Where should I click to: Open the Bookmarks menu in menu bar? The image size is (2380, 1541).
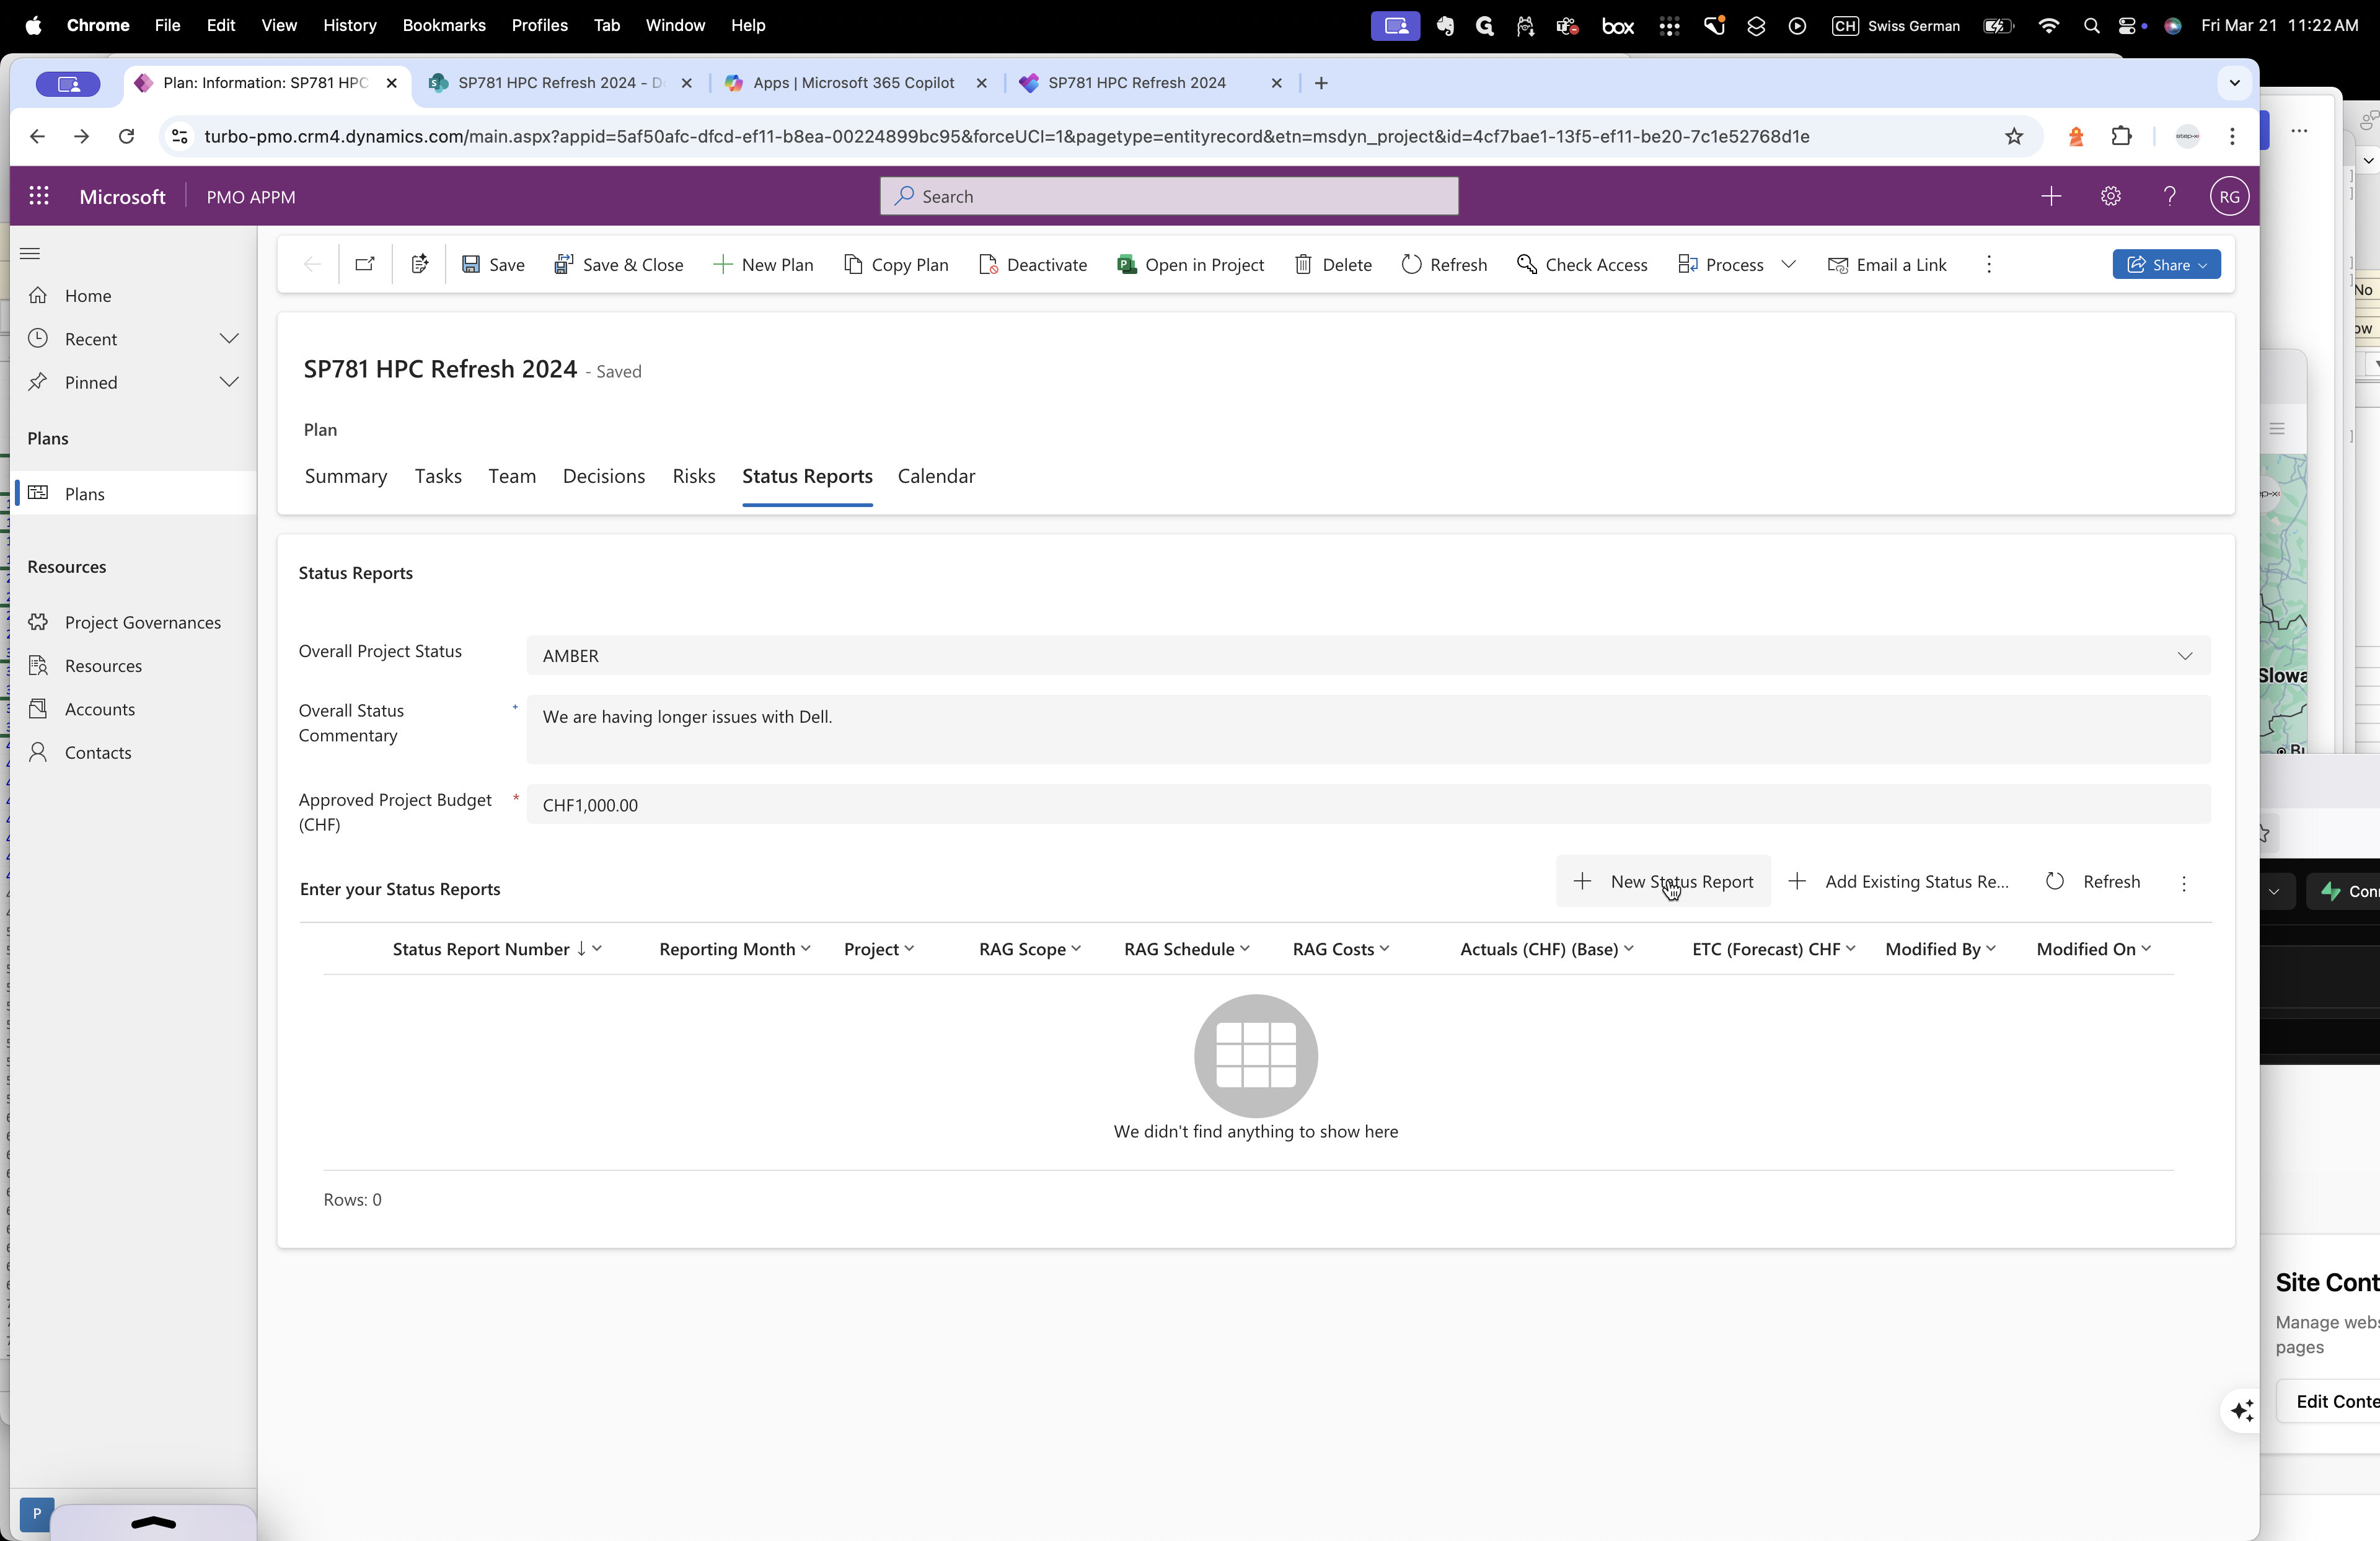[x=443, y=25]
